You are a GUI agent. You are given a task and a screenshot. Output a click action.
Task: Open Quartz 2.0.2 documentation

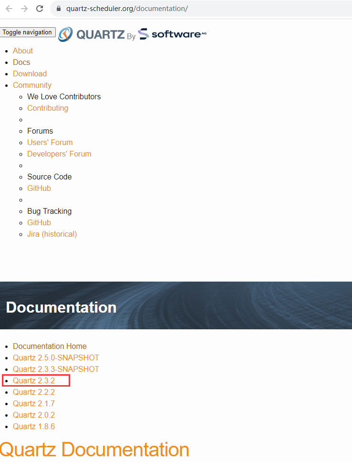(34, 415)
